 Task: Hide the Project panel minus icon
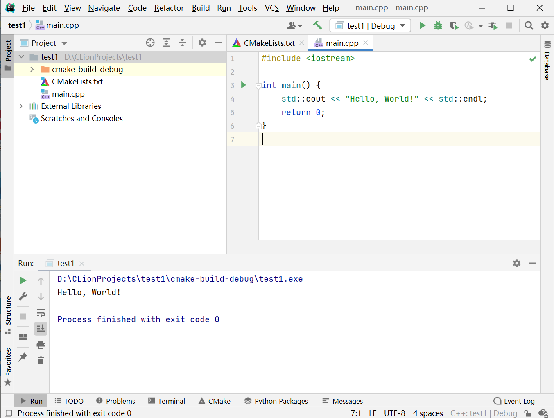click(218, 43)
